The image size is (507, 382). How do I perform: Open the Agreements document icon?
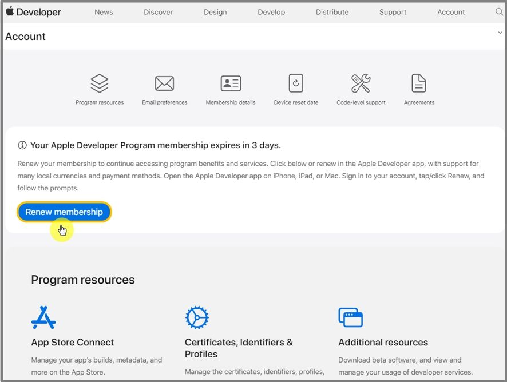419,83
